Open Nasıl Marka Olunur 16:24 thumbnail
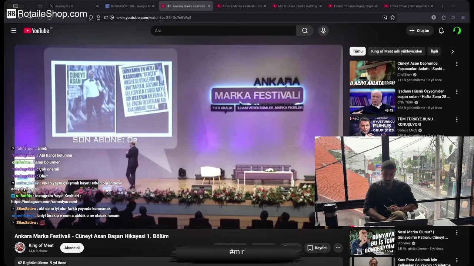The image size is (474, 266). [372, 241]
